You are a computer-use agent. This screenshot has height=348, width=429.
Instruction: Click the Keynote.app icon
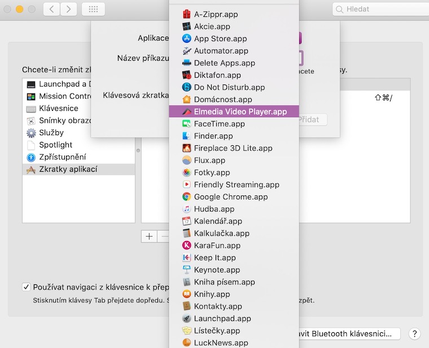point(187,270)
